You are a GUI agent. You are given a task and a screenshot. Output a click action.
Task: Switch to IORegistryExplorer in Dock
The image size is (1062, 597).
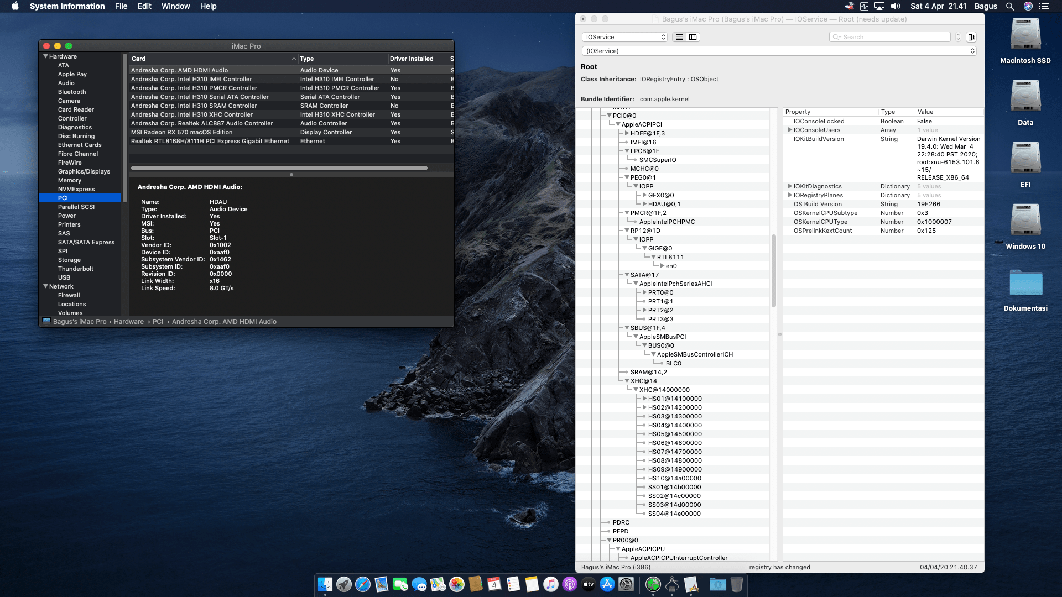pyautogui.click(x=691, y=584)
